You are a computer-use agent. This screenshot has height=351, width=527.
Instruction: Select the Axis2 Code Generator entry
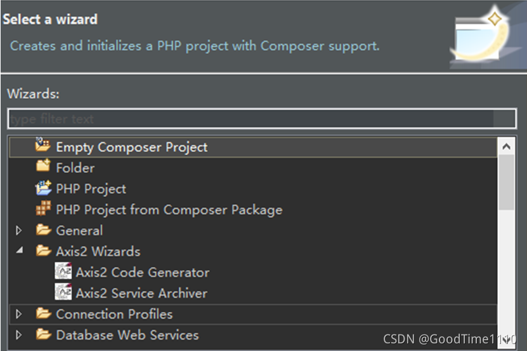pos(142,272)
